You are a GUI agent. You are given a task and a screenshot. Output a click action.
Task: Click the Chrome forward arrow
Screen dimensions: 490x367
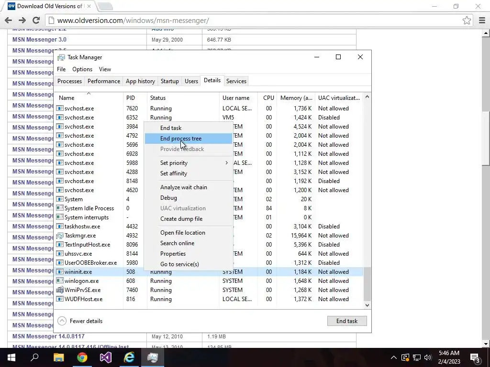[22, 20]
